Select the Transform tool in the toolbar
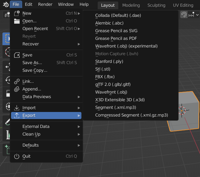 [6, 106]
